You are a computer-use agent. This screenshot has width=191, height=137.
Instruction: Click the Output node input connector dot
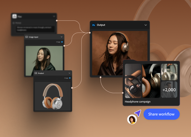90,33
